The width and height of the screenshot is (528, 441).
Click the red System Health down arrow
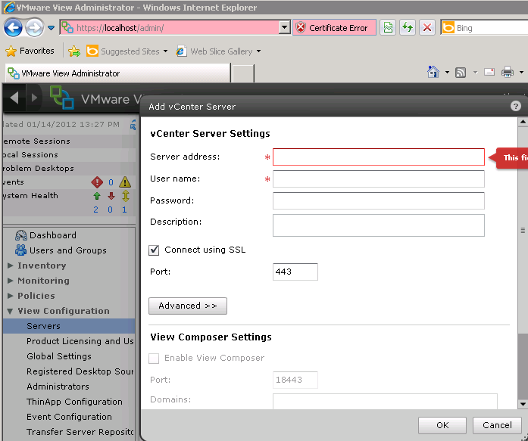pyautogui.click(x=111, y=196)
